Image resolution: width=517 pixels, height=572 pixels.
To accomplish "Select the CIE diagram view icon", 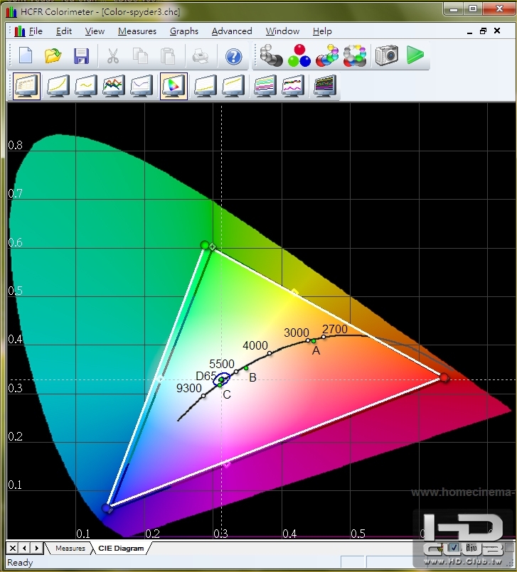I will [x=174, y=86].
